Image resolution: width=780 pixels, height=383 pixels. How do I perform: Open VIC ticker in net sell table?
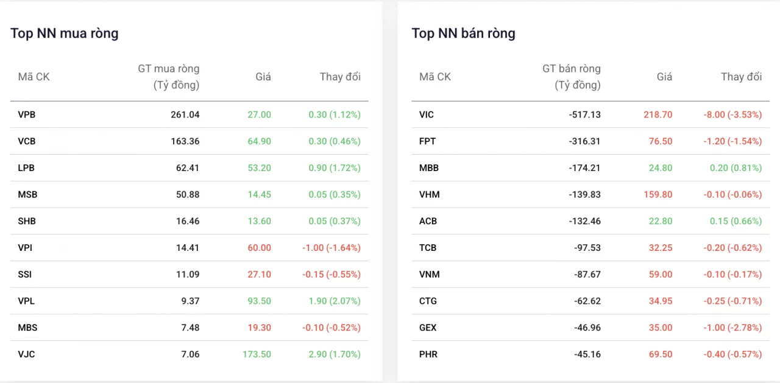pyautogui.click(x=427, y=114)
